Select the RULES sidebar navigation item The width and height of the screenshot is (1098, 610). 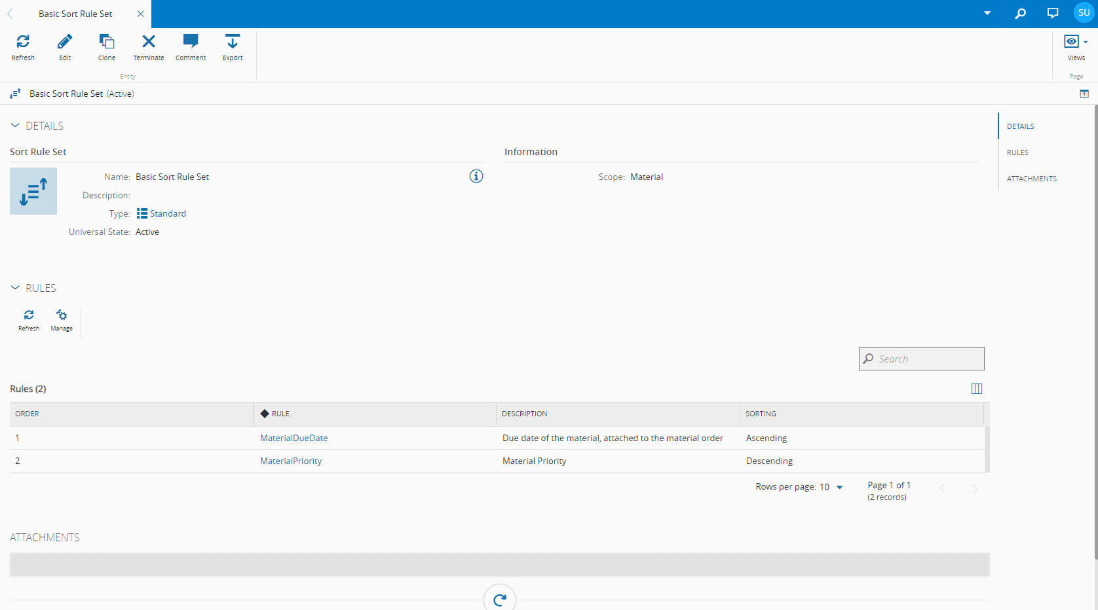pos(1018,152)
